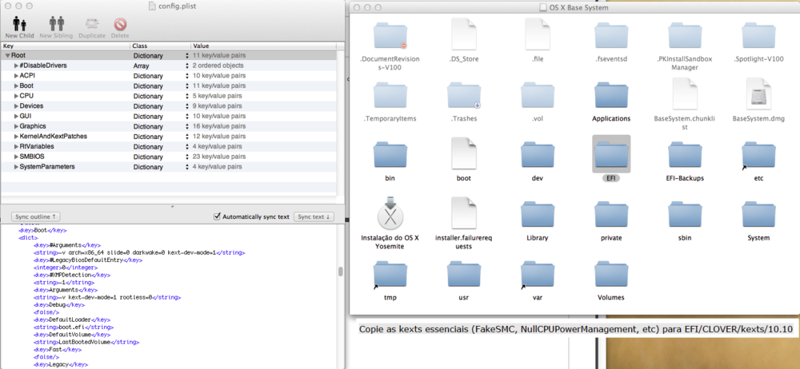
Task: Open the EFI folder in OS X Base System
Action: click(611, 154)
